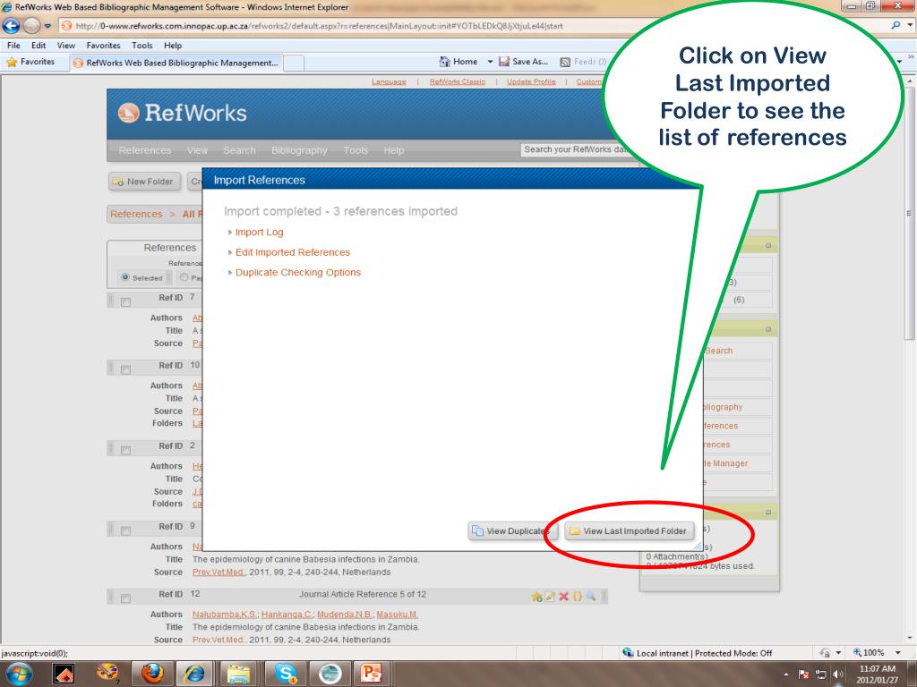
Task: Click the Favorites star button
Action: [30, 62]
